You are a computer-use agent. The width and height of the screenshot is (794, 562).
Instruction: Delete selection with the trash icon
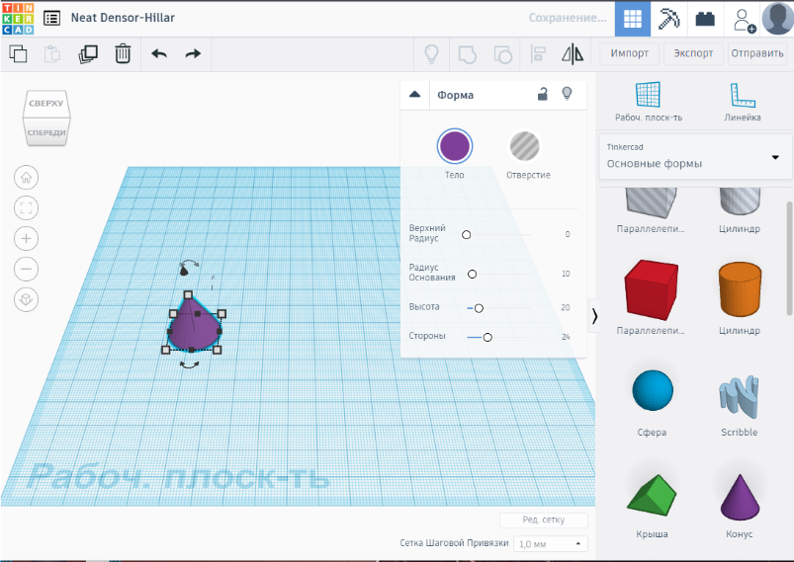tap(123, 53)
